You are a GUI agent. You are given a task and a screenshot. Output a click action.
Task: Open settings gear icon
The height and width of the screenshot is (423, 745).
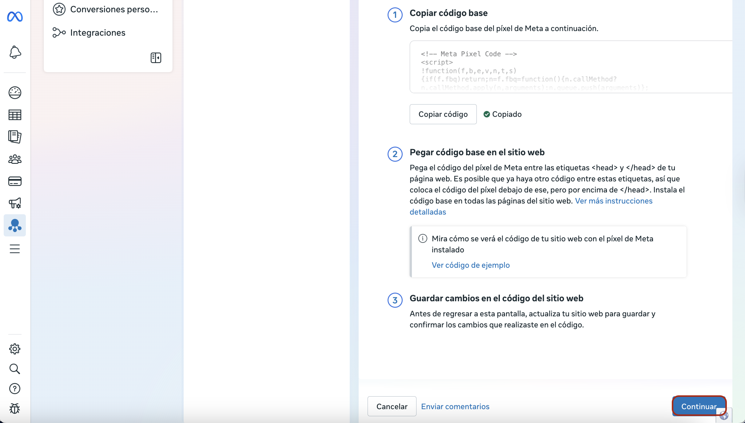pyautogui.click(x=15, y=349)
